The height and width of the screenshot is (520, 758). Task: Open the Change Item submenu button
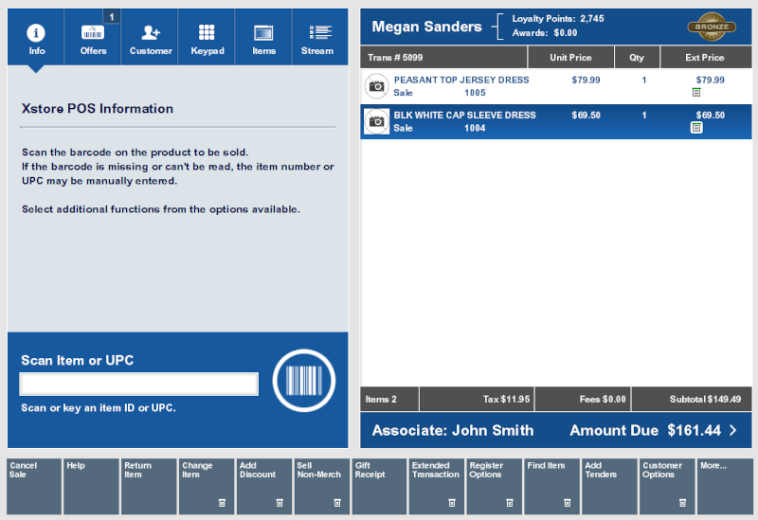207,487
